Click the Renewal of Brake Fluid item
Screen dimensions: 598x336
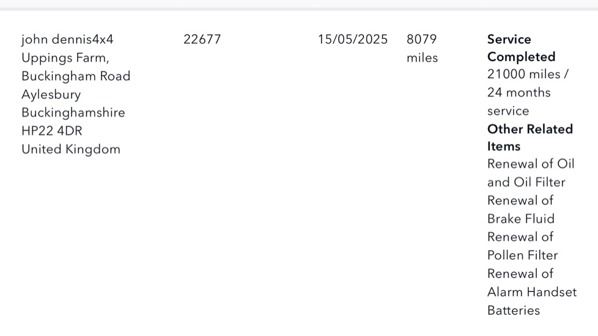[x=520, y=210]
